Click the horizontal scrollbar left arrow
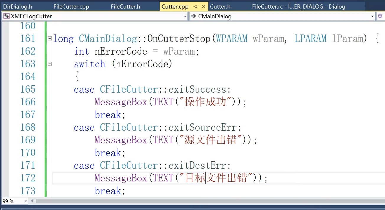 click(32, 201)
